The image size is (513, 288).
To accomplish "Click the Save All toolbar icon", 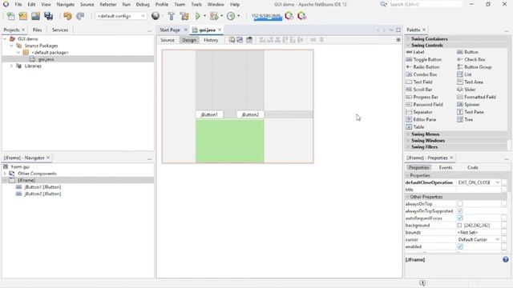I will pyautogui.click(x=48, y=16).
